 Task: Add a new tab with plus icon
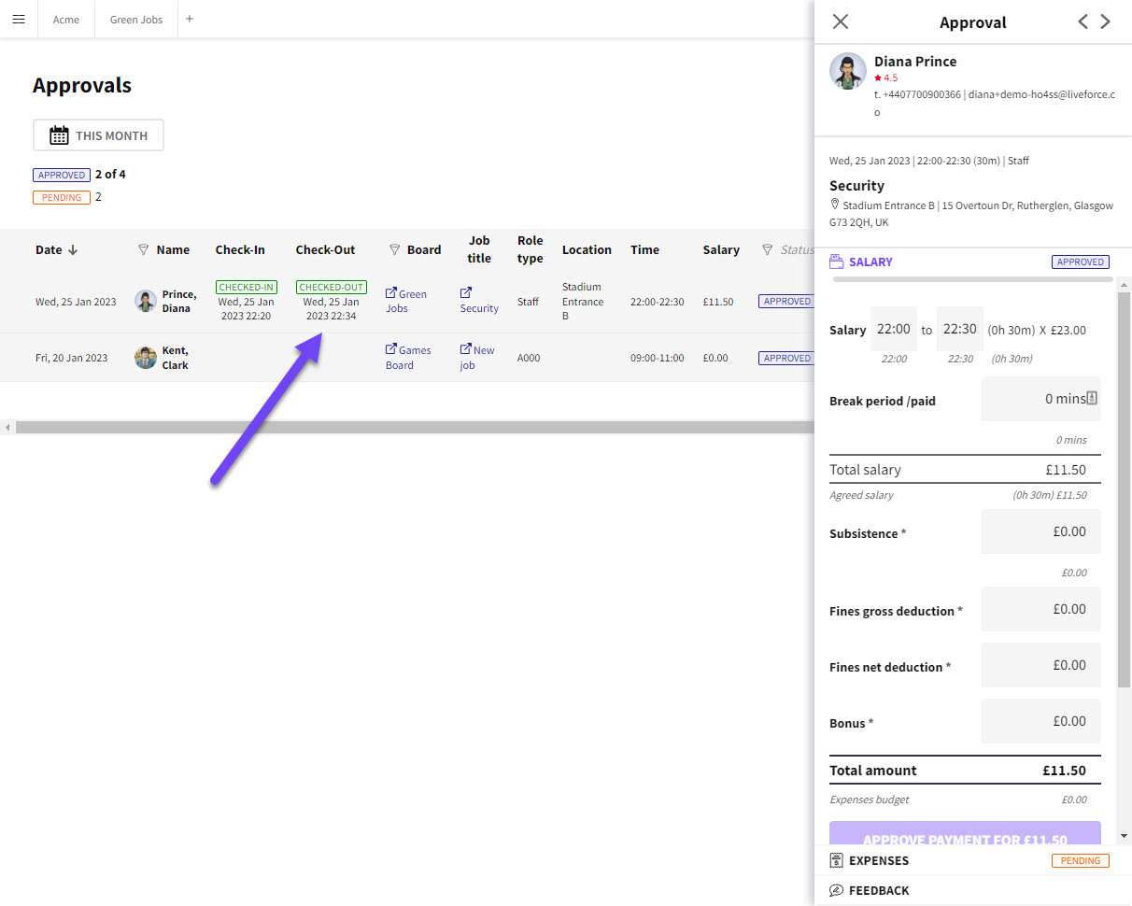click(190, 19)
